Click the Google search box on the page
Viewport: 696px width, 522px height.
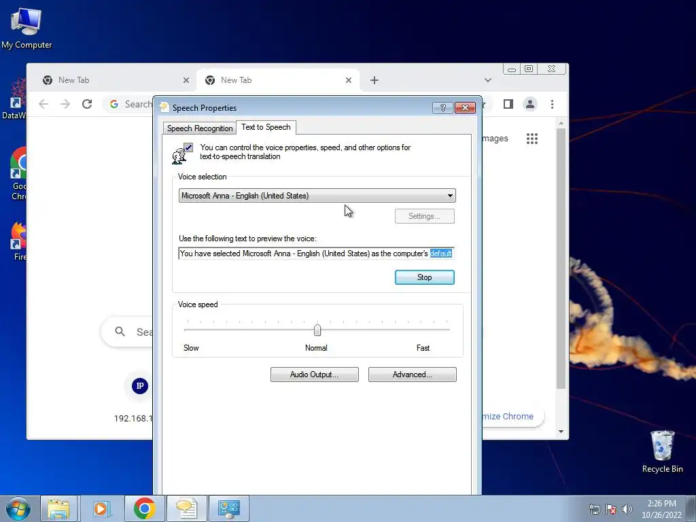point(128,332)
